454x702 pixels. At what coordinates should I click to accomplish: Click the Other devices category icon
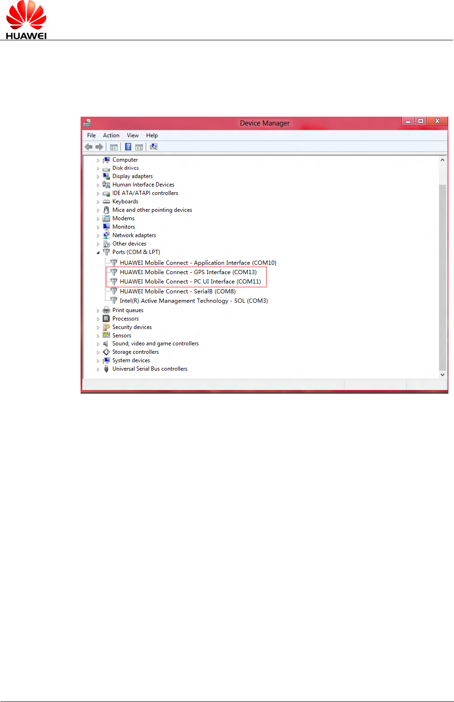coord(106,244)
